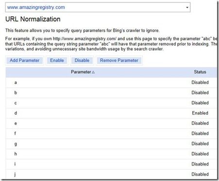219x181 pixels.
Task: Click the Status column header
Action: pyautogui.click(x=200, y=72)
